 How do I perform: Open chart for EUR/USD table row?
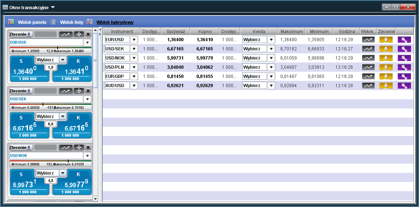(x=368, y=40)
